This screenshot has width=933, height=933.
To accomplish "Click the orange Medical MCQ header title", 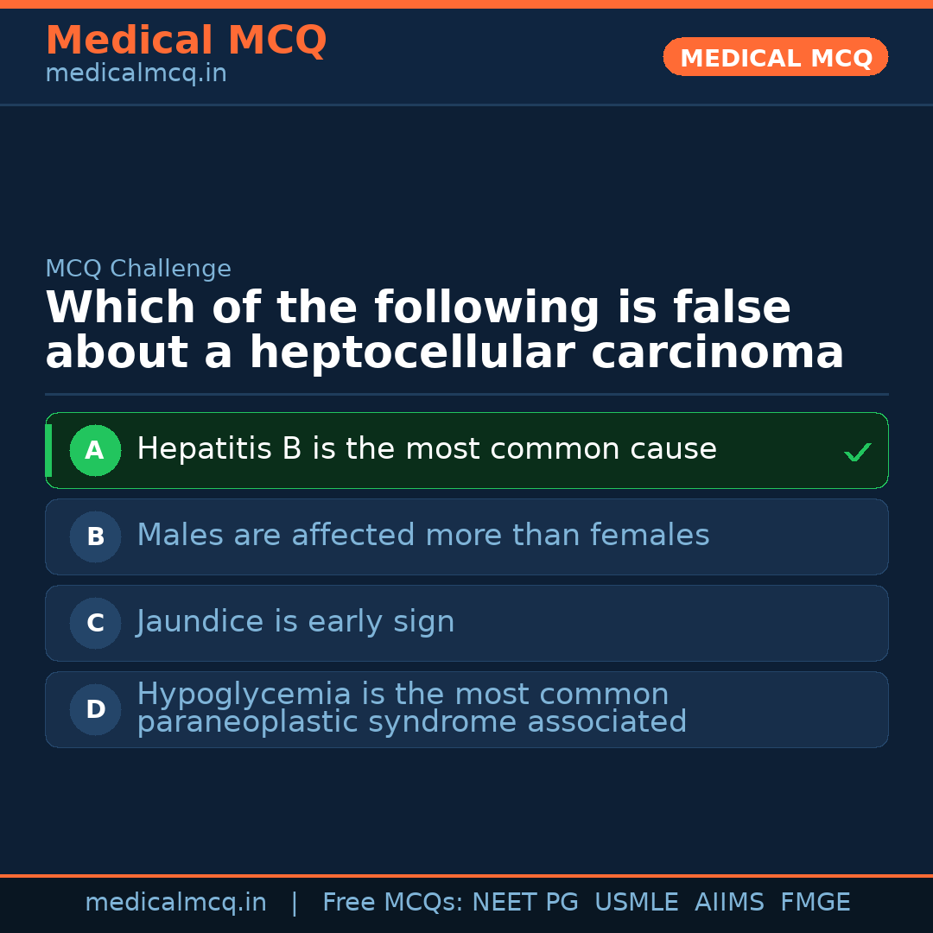I will point(186,40).
